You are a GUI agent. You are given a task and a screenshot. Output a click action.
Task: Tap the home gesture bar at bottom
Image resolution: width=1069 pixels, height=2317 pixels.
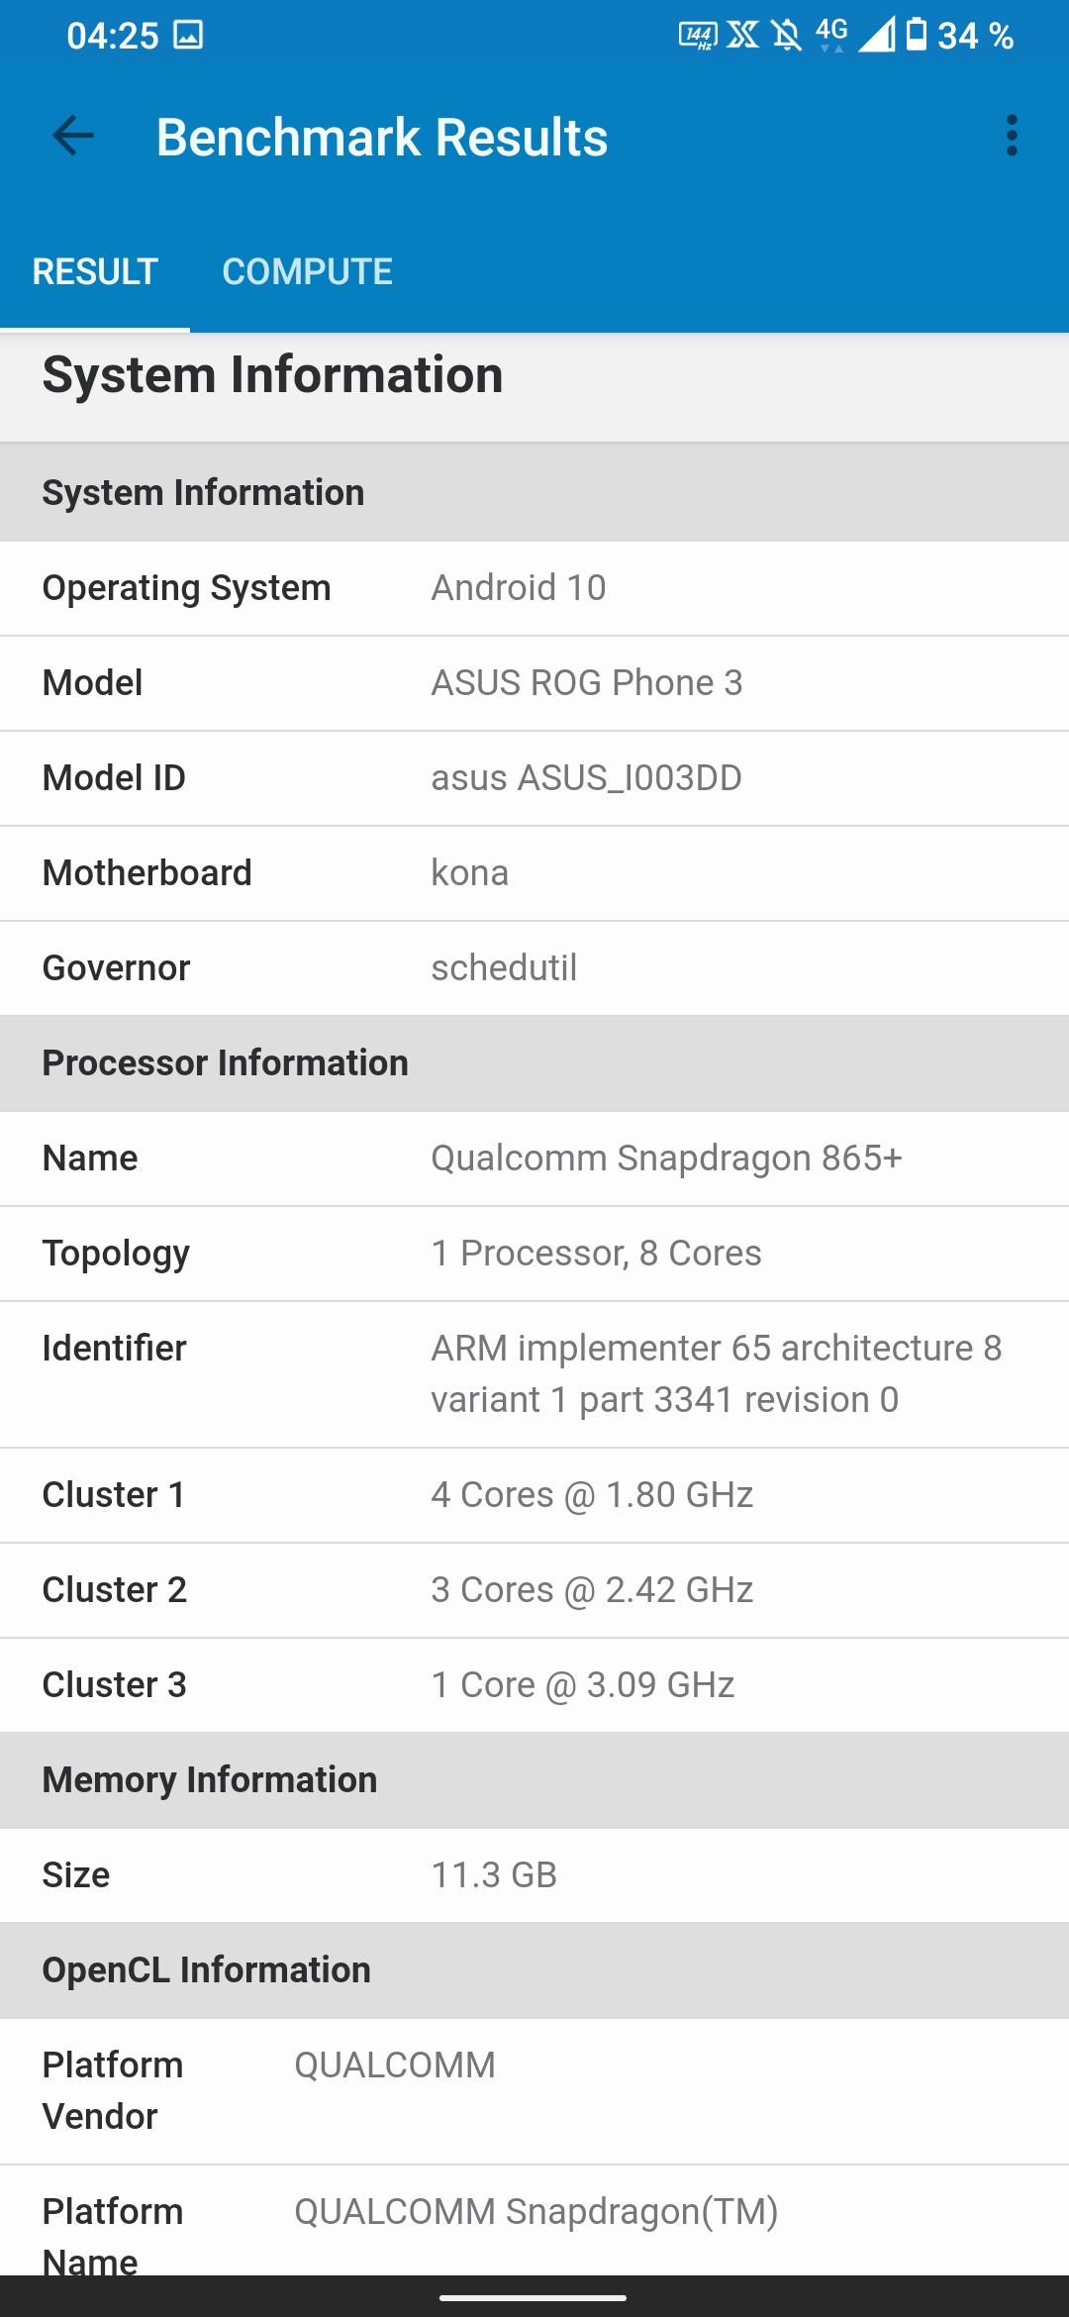tap(534, 2297)
